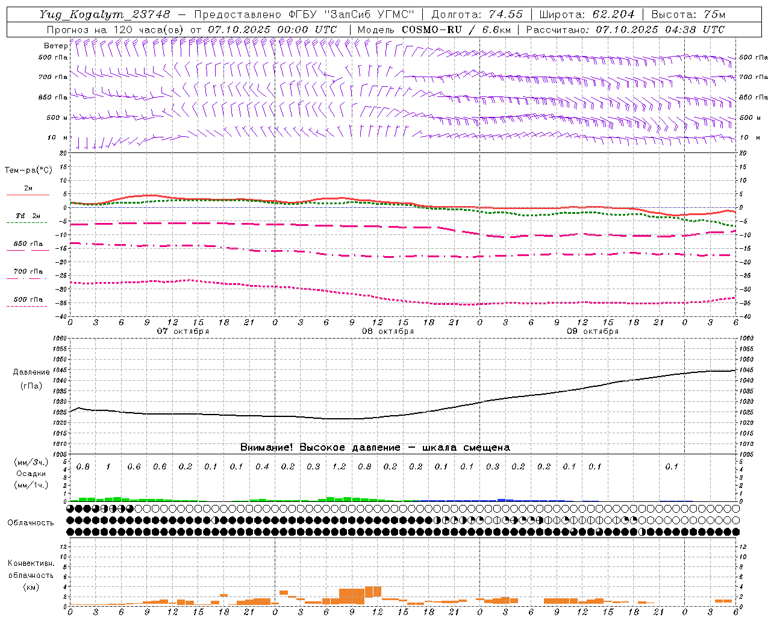Click the (мм/3ч.) precipitation unit label
This screenshot has width=771, height=617.
pyautogui.click(x=31, y=462)
